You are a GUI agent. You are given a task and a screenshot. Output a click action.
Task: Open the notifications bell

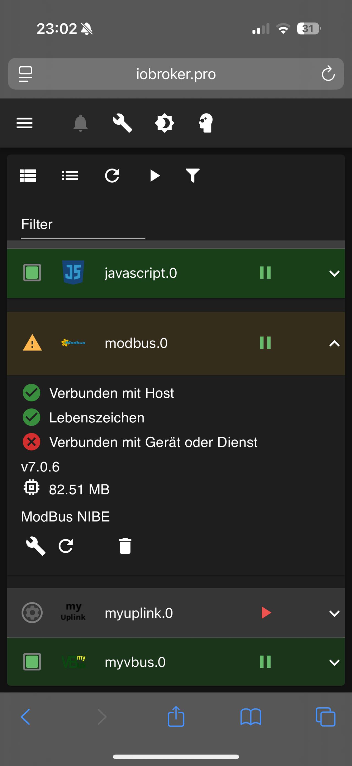click(x=80, y=123)
